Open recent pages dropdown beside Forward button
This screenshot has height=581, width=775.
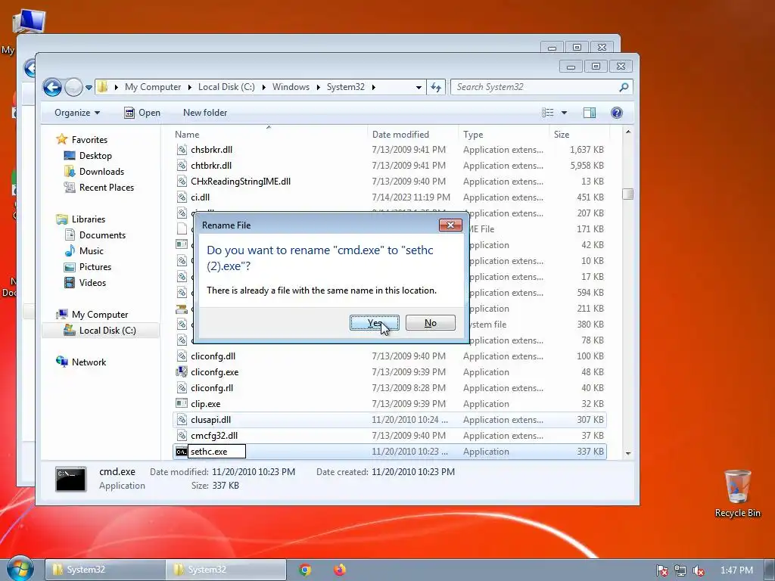pos(89,88)
